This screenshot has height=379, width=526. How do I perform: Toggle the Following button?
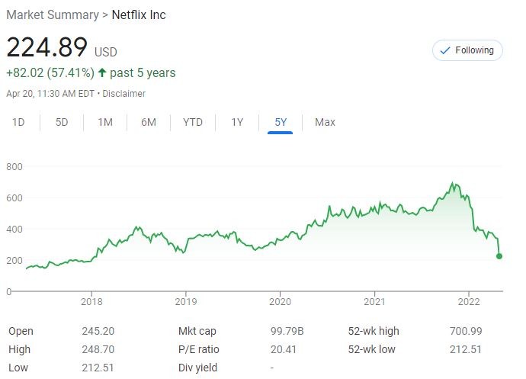point(467,50)
